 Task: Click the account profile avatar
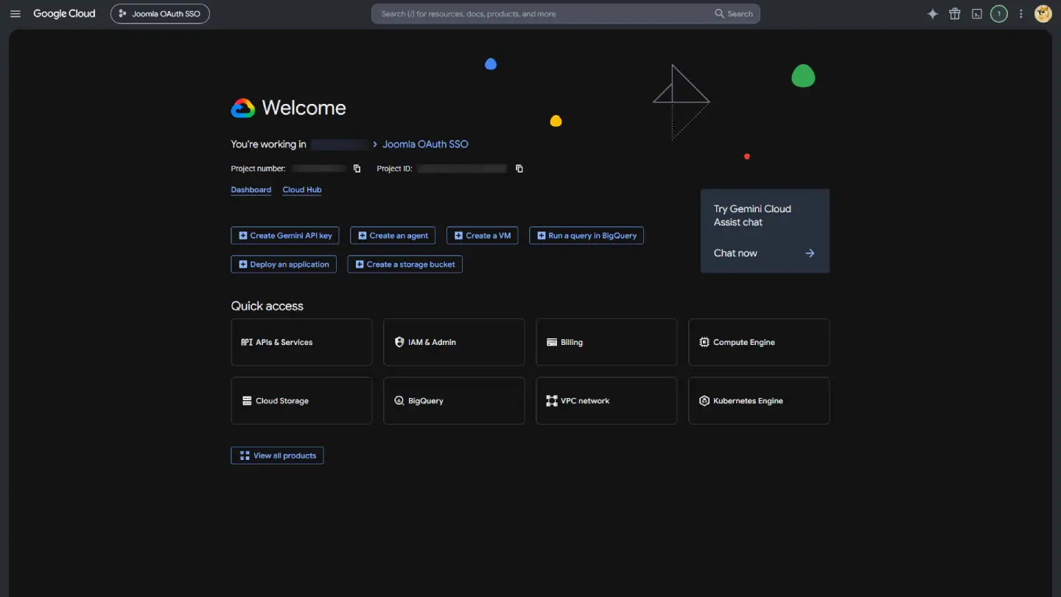pyautogui.click(x=1043, y=14)
